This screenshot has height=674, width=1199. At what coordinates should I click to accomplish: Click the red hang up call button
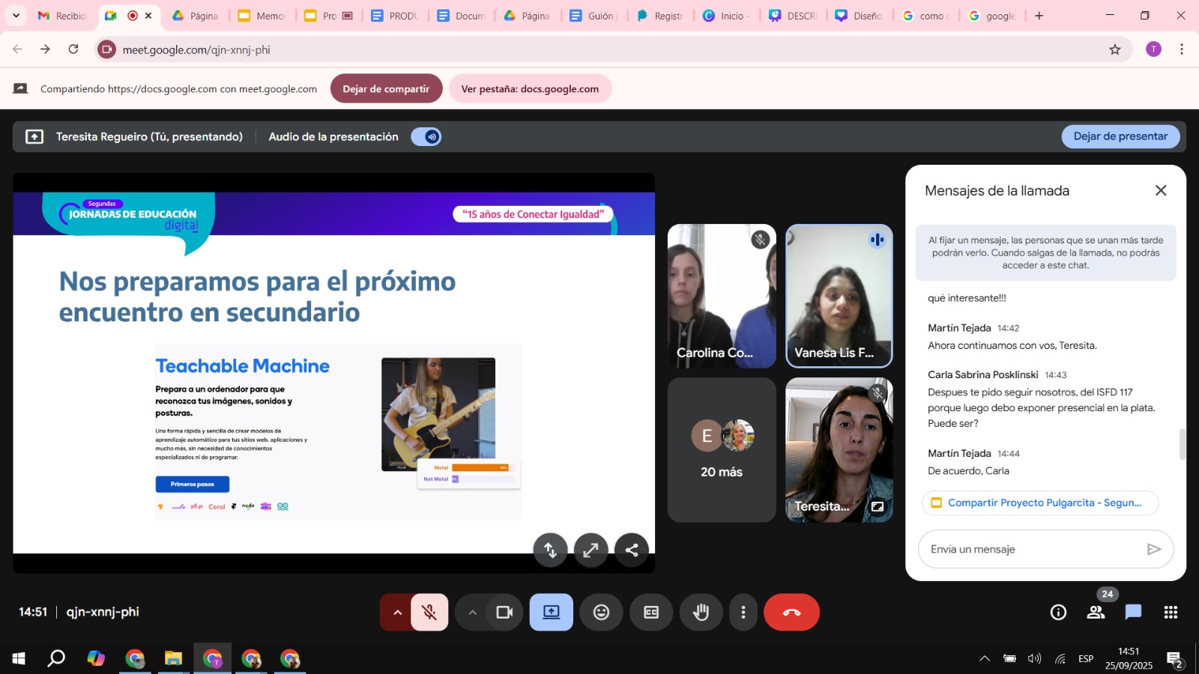tap(791, 613)
